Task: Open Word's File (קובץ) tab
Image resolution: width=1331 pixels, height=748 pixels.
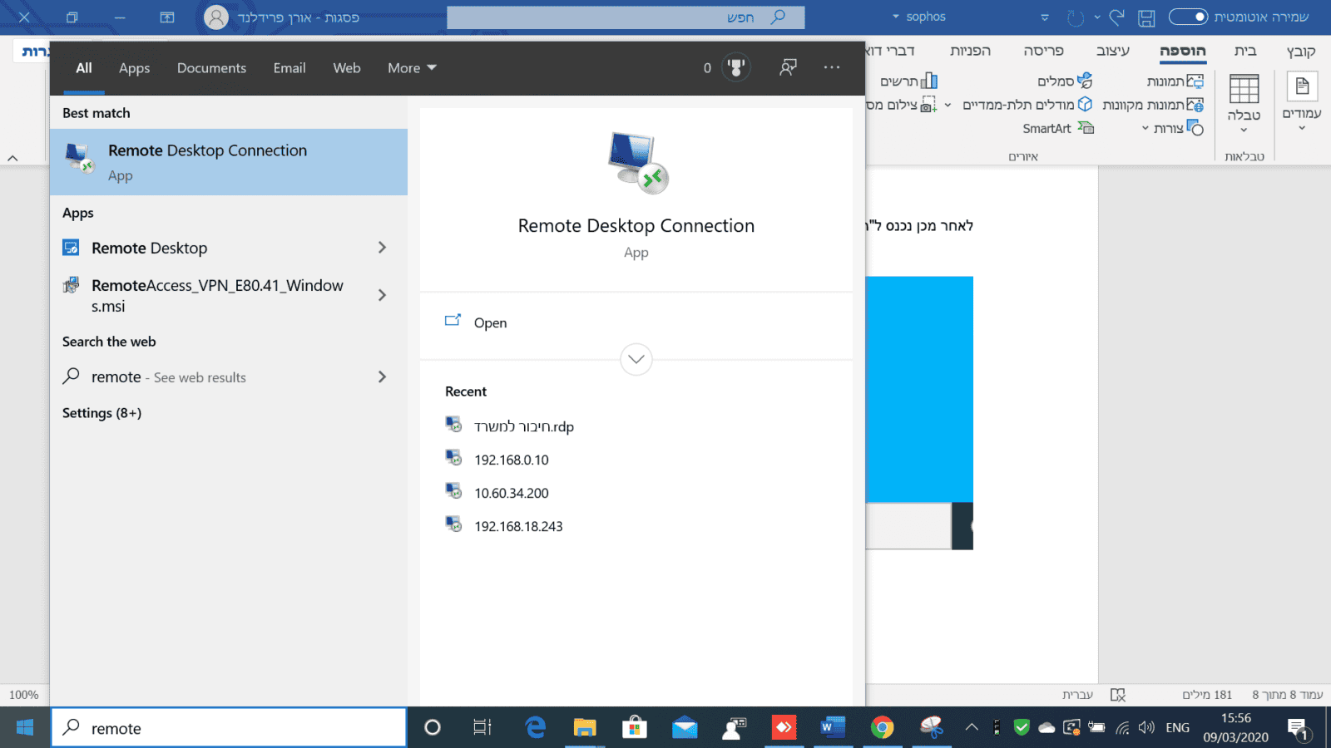Action: [x=1300, y=51]
